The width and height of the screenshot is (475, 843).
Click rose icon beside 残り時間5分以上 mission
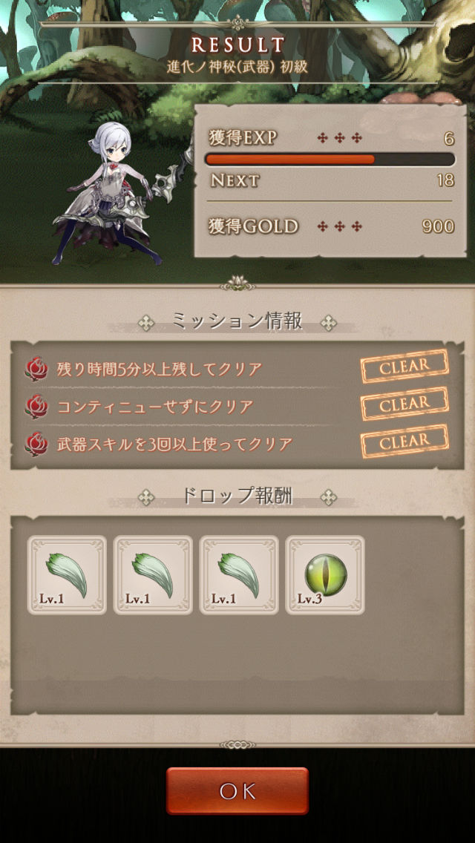click(36, 369)
